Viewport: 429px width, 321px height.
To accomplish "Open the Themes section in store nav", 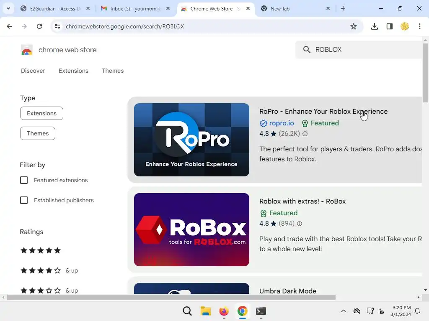I will [x=113, y=71].
